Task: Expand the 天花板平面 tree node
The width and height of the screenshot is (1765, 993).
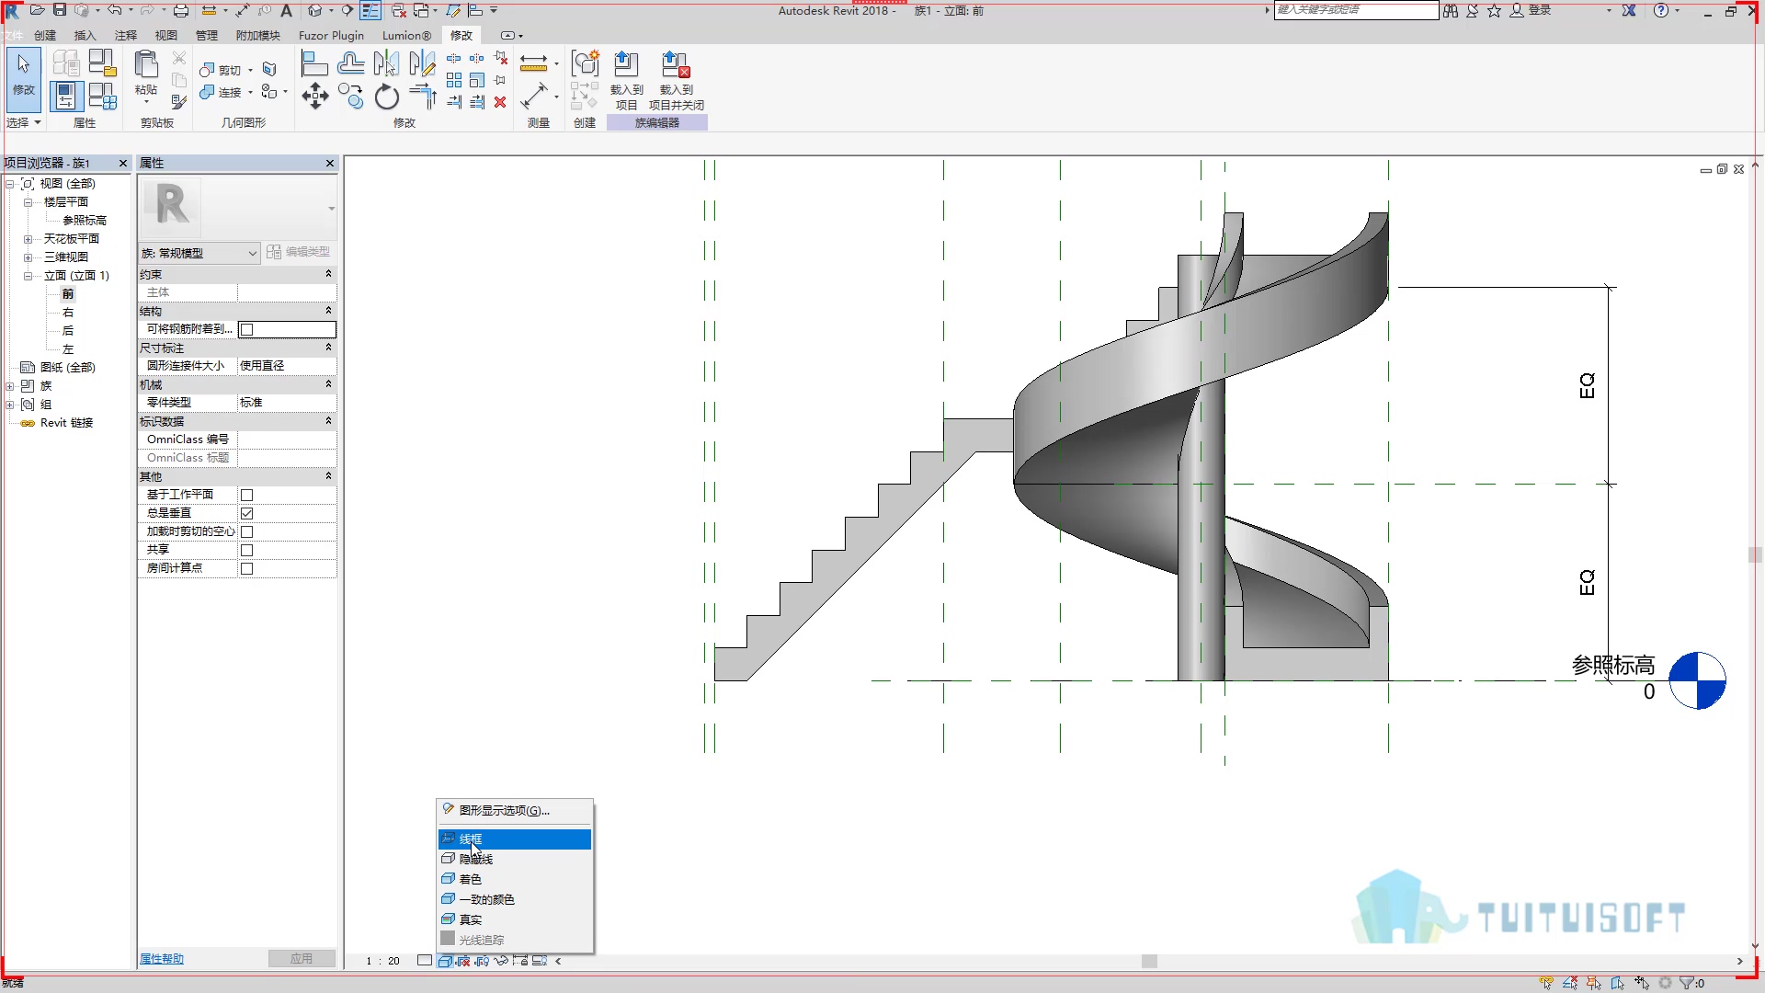Action: 28,239
